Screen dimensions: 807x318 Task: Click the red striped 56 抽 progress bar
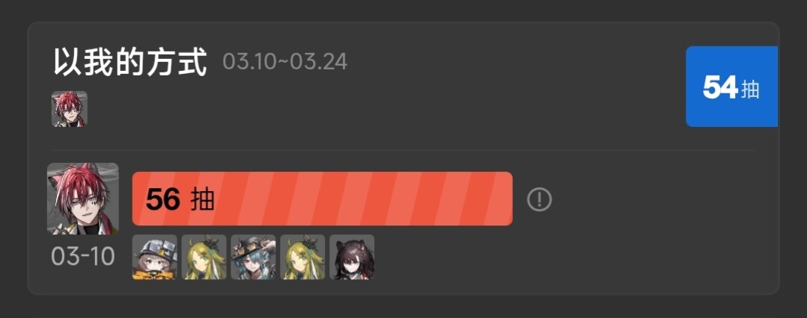point(322,199)
